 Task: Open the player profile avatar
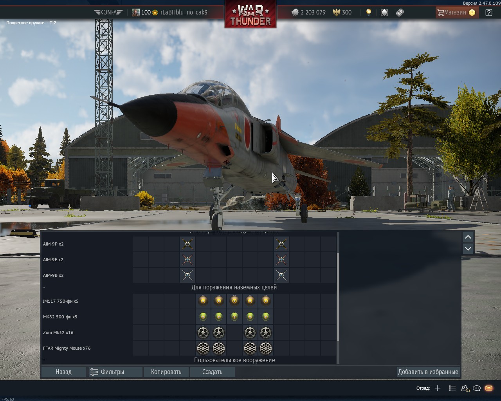[x=135, y=12]
